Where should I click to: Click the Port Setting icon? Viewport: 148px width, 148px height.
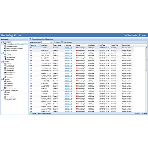[x=5, y=84]
